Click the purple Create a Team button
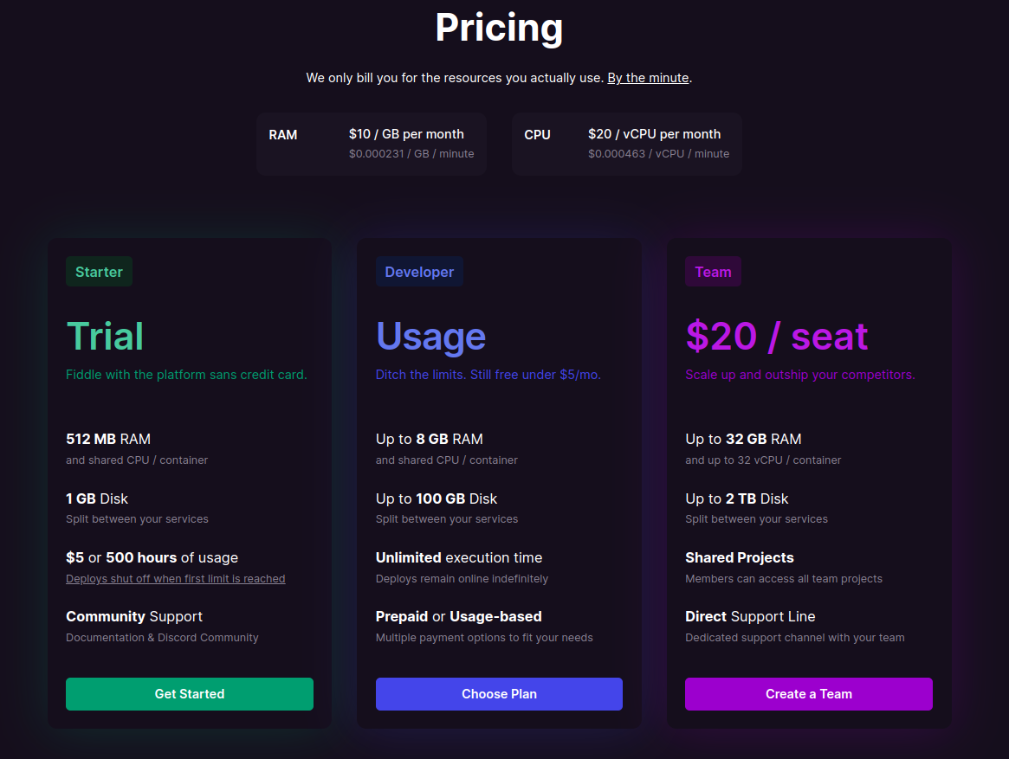 [x=808, y=694]
